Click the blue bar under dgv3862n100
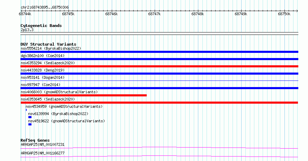Screen dimensions: 308x161 pos(159,59)
